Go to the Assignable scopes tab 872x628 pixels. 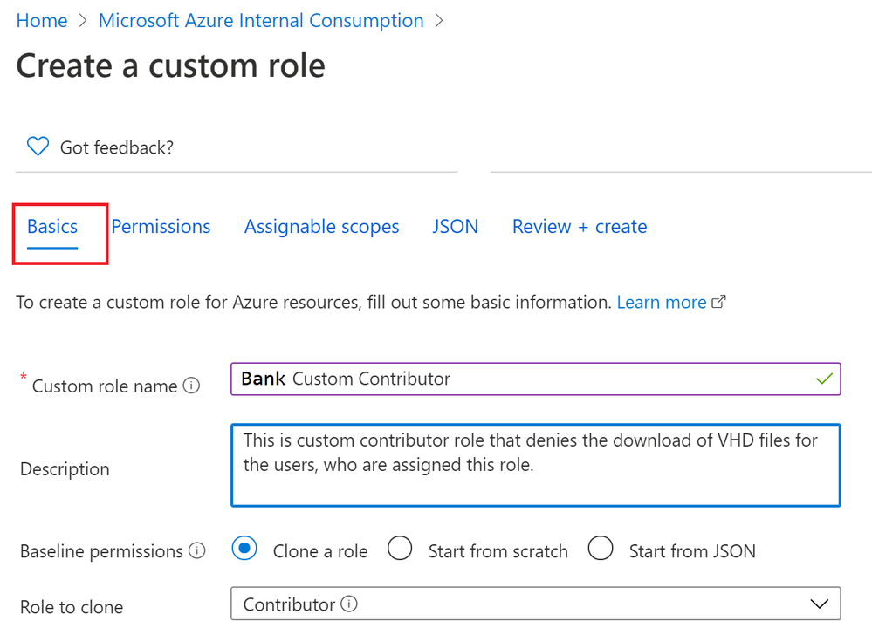[321, 227]
